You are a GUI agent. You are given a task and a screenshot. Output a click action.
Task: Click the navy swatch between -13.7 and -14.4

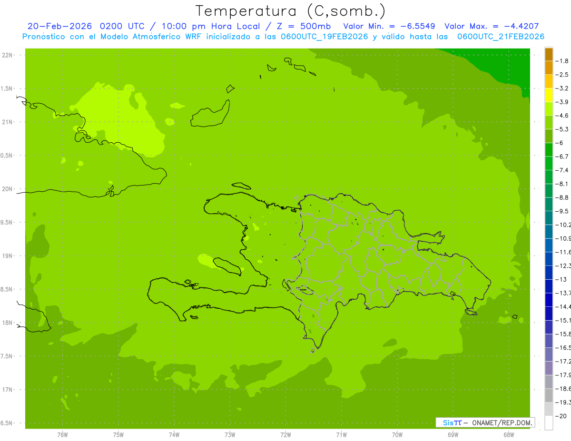[x=549, y=300]
